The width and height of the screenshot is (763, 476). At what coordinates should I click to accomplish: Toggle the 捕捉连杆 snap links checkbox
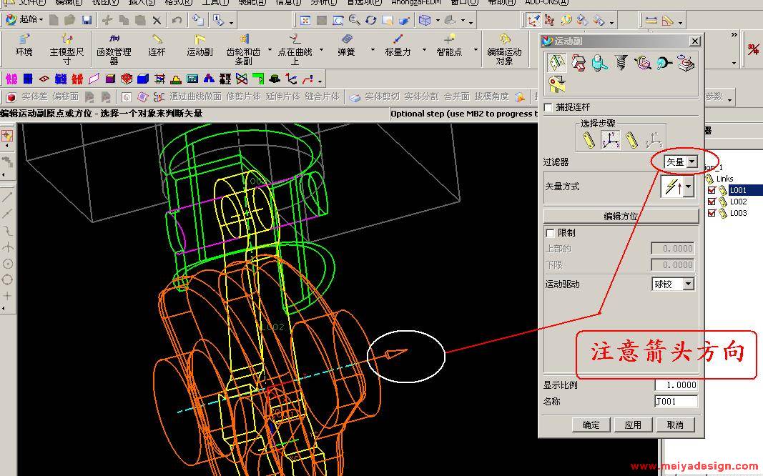pos(549,107)
